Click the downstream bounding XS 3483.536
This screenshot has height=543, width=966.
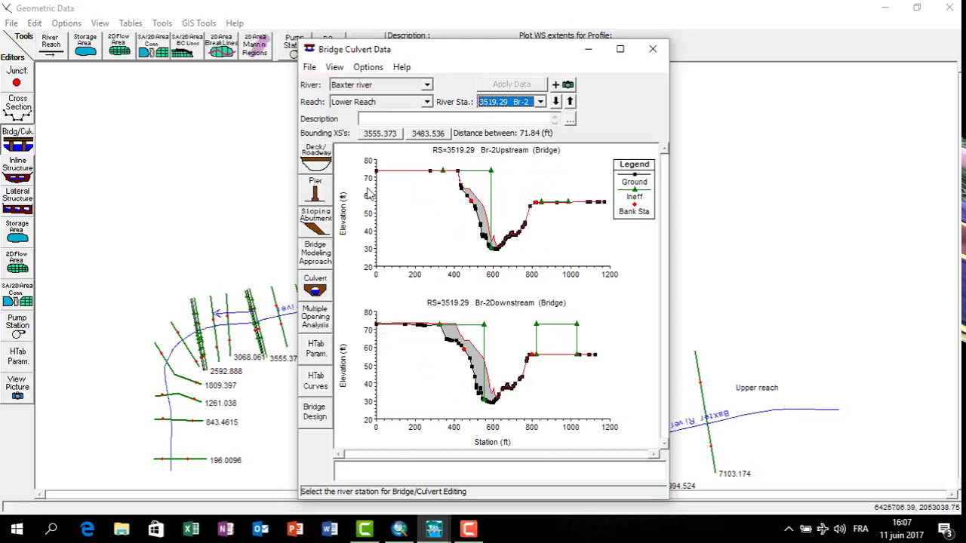point(428,133)
